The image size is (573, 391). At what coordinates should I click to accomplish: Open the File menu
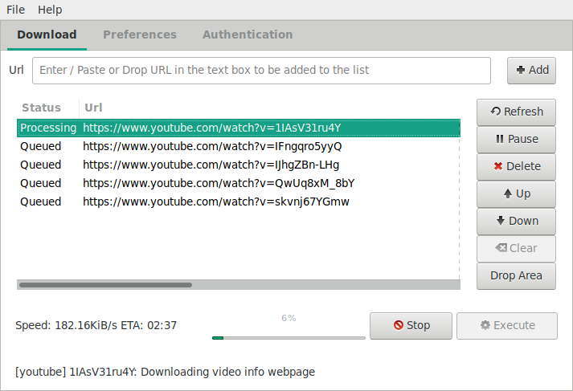(15, 10)
